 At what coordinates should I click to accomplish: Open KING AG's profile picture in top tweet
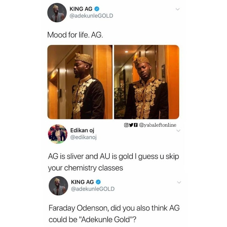point(57,13)
